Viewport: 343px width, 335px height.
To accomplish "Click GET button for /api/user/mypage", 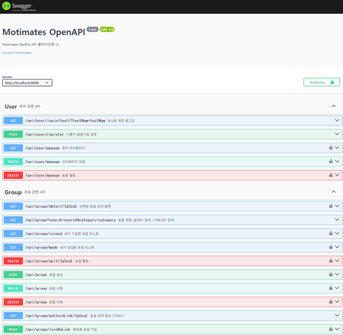I will pos(13,148).
